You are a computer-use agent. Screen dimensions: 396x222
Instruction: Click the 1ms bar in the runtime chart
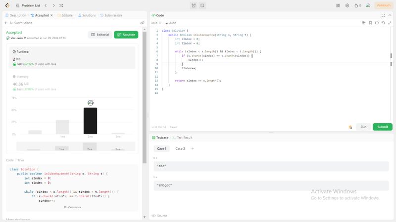(62, 127)
